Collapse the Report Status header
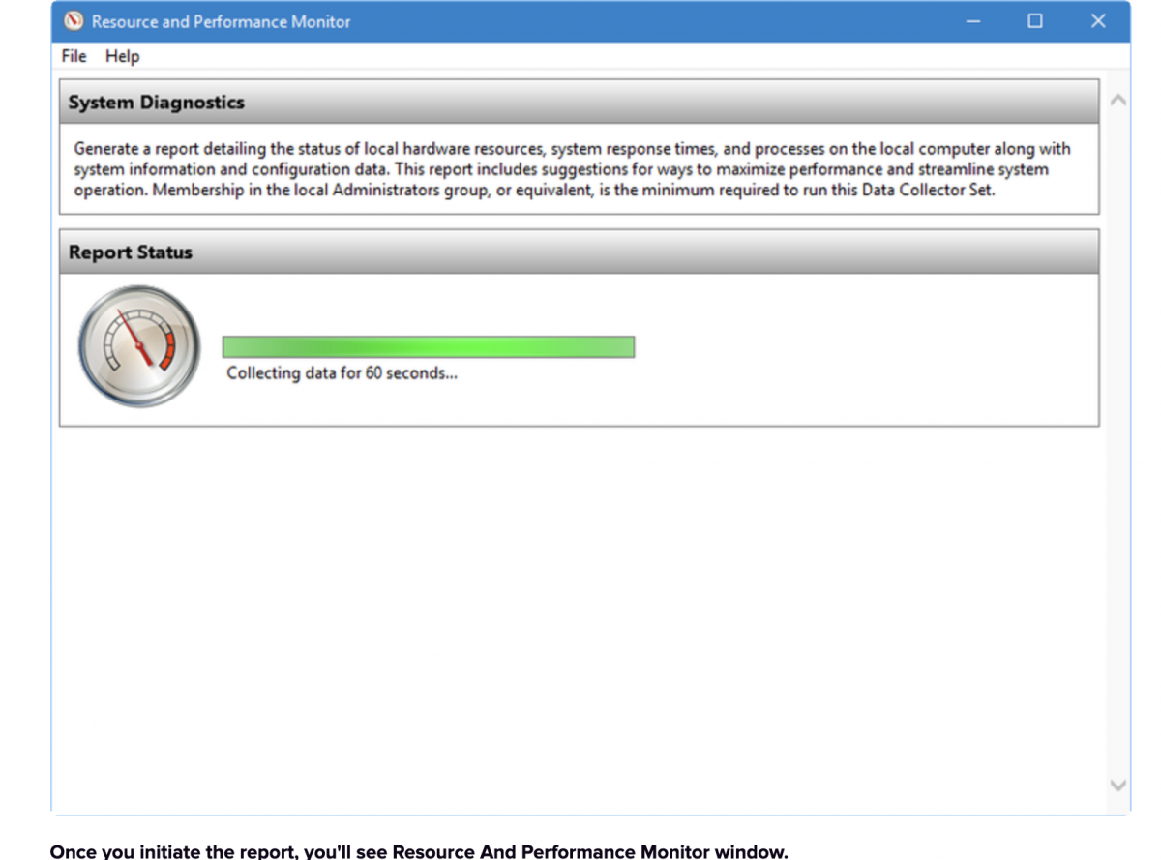This screenshot has height=860, width=1161. tap(579, 252)
